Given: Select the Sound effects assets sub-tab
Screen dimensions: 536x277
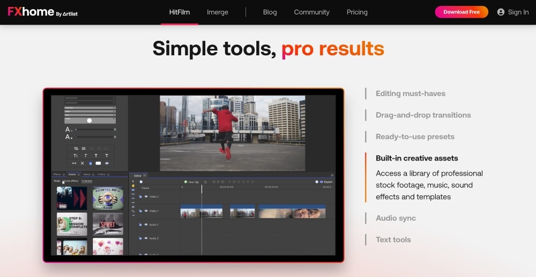Looking at the screenshot, I should coord(71,181).
